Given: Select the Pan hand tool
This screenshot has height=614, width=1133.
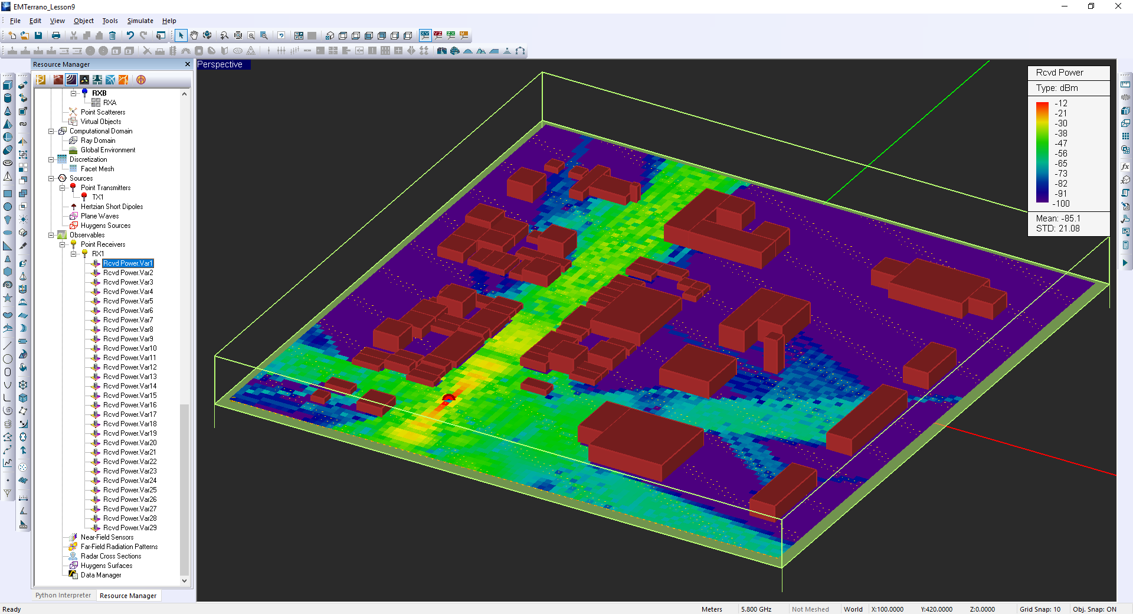Looking at the screenshot, I should point(194,35).
